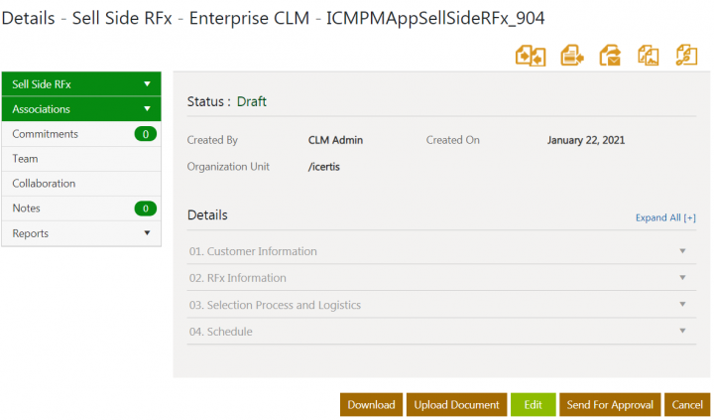Click the envelope share document icon

point(610,55)
